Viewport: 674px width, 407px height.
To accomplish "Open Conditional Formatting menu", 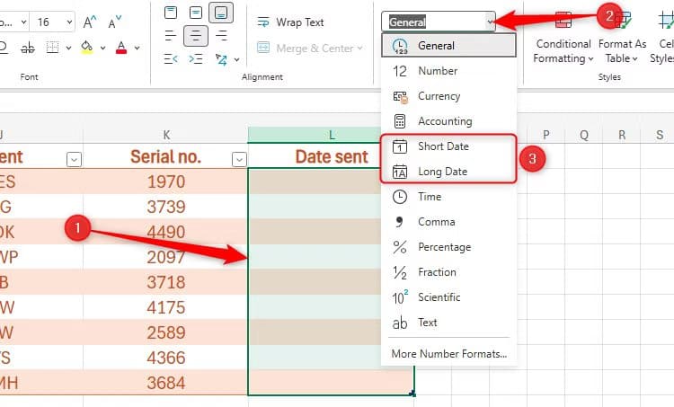I will (563, 38).
